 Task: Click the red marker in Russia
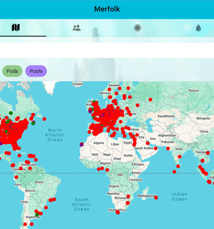151,99
